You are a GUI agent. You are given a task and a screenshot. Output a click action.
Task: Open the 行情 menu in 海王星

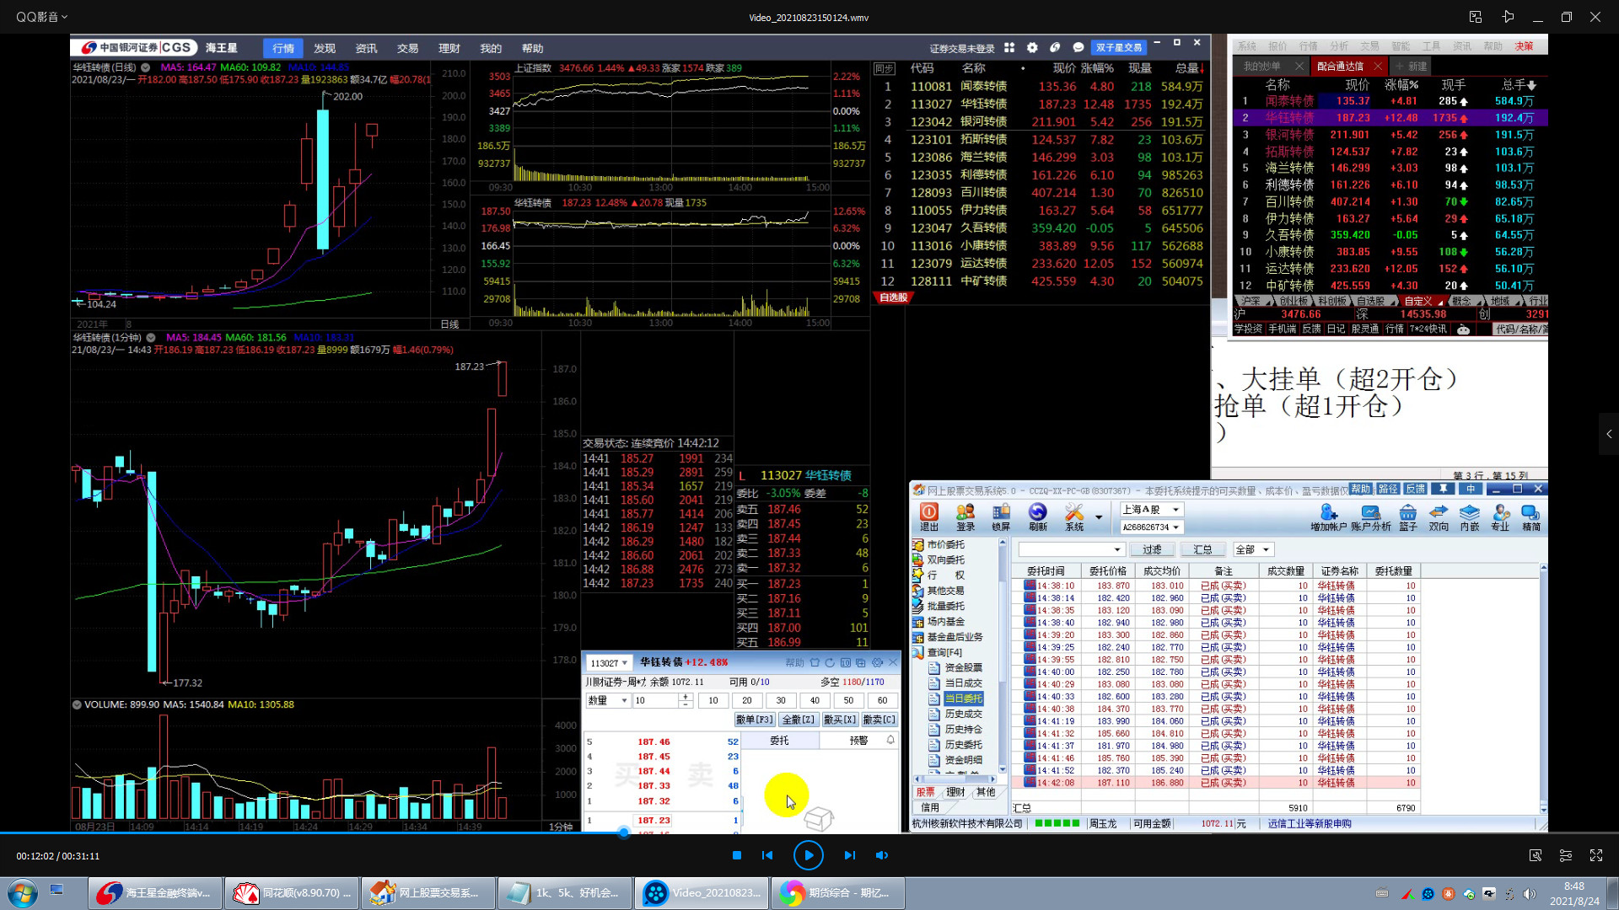pyautogui.click(x=283, y=48)
